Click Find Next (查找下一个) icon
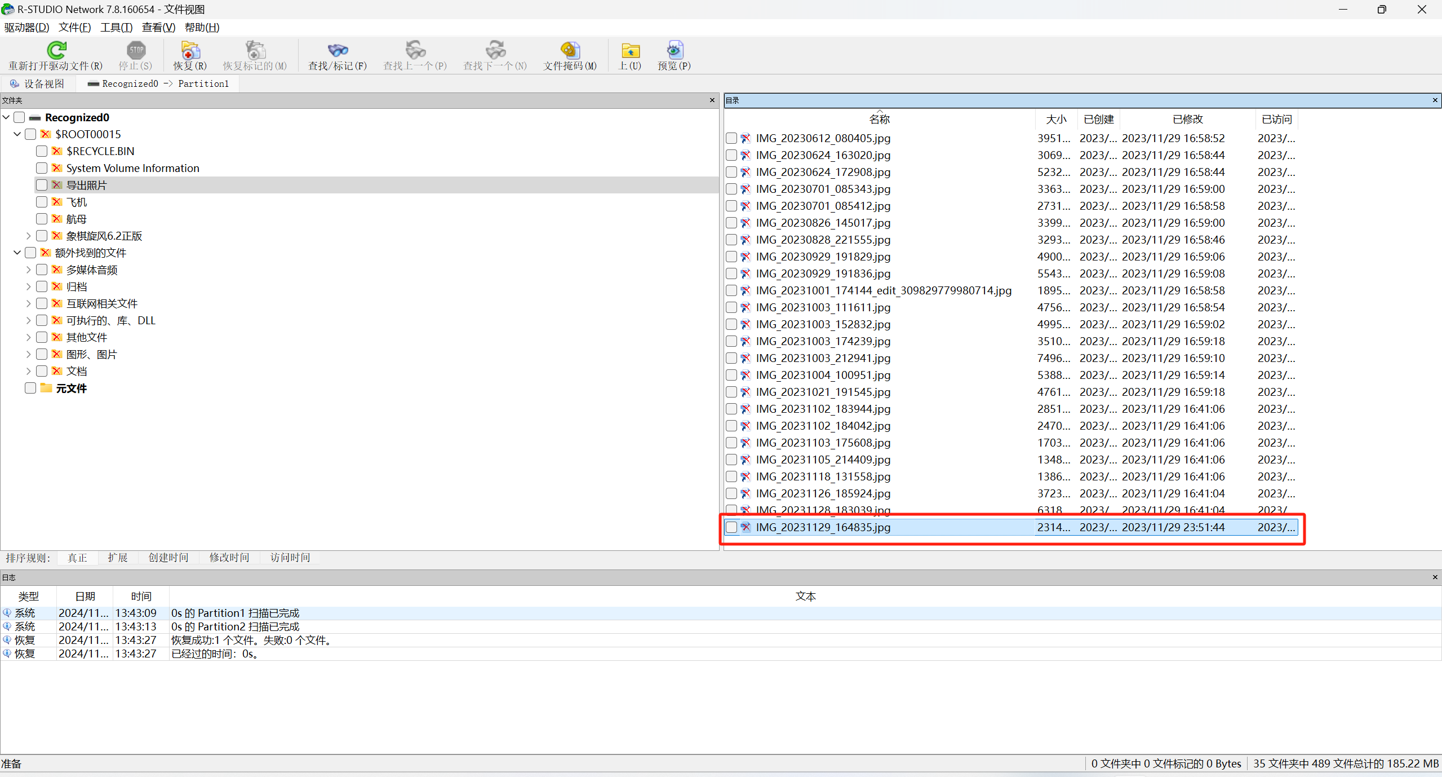 point(495,50)
